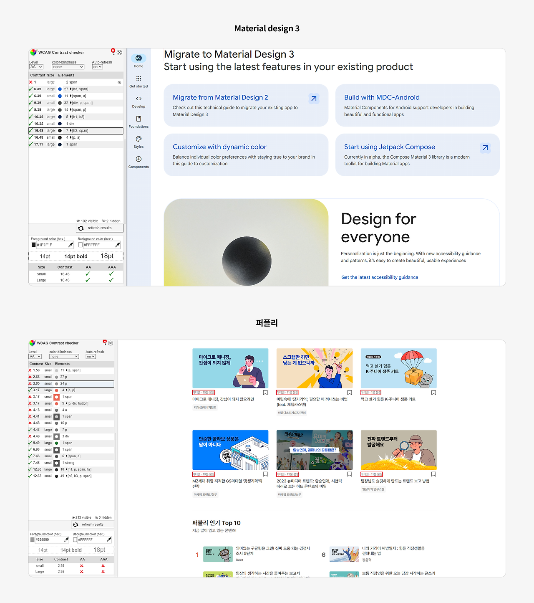Toggle hidden-eye icon on the '2 span' row
Viewport: 534px width, 603px height.
pos(119,82)
